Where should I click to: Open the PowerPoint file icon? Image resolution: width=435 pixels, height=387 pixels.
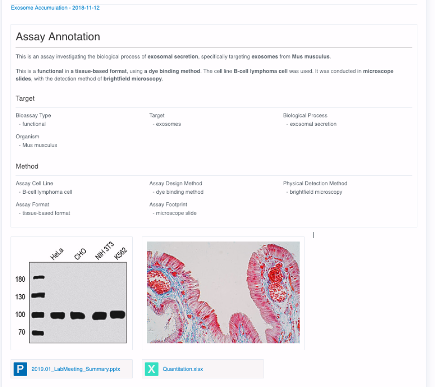[x=20, y=369]
